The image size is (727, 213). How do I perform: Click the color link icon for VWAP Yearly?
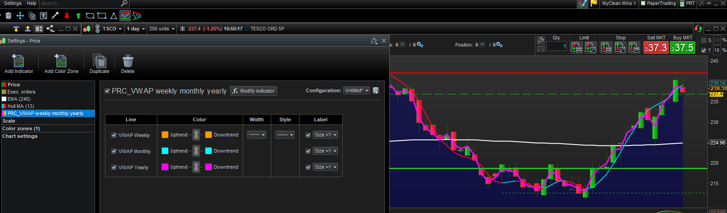click(x=196, y=167)
